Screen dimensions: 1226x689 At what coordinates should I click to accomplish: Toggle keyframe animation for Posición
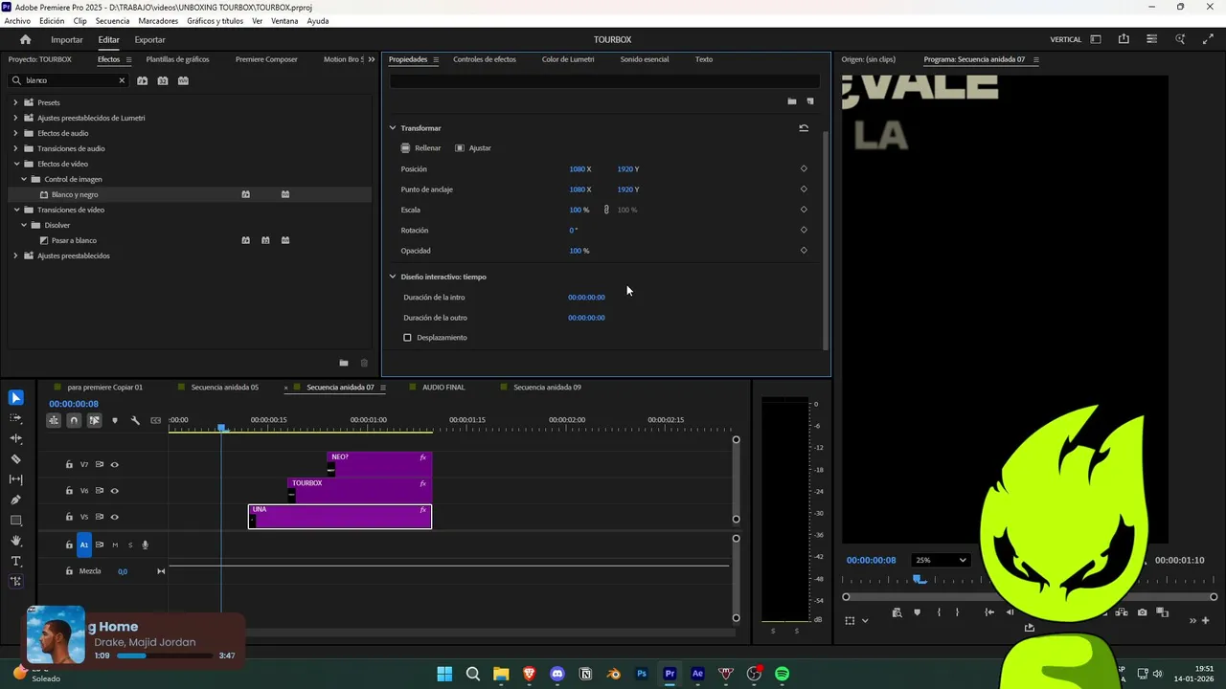tap(804, 169)
